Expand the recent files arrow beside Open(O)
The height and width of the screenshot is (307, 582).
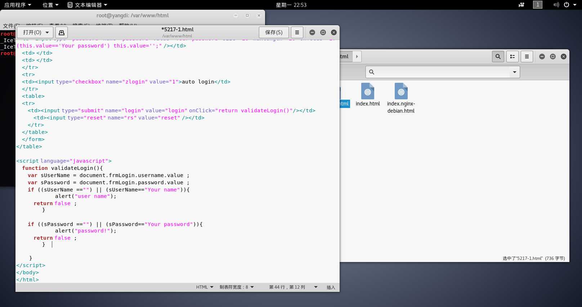(x=47, y=32)
